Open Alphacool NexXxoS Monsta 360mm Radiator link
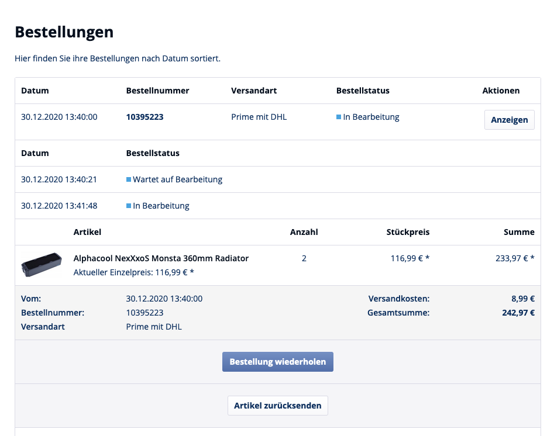This screenshot has width=554, height=436. point(161,258)
